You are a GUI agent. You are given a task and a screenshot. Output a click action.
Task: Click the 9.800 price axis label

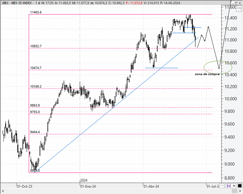[229, 111]
